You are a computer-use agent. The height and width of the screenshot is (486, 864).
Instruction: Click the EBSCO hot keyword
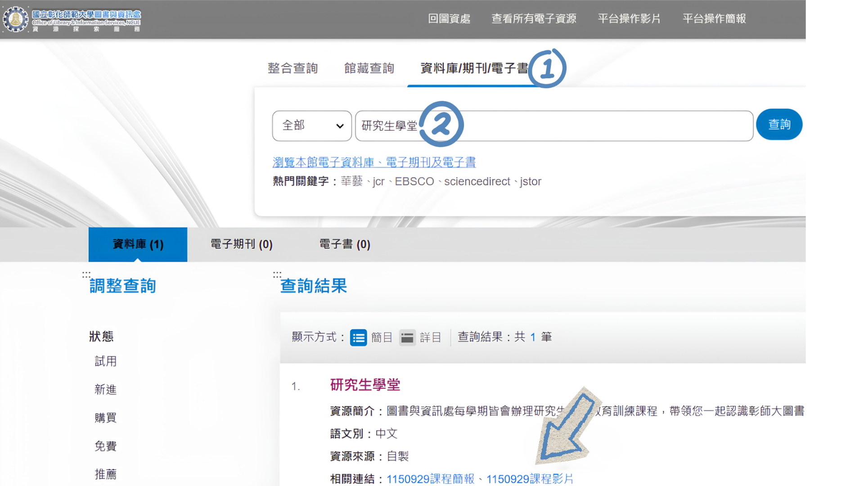tap(414, 181)
